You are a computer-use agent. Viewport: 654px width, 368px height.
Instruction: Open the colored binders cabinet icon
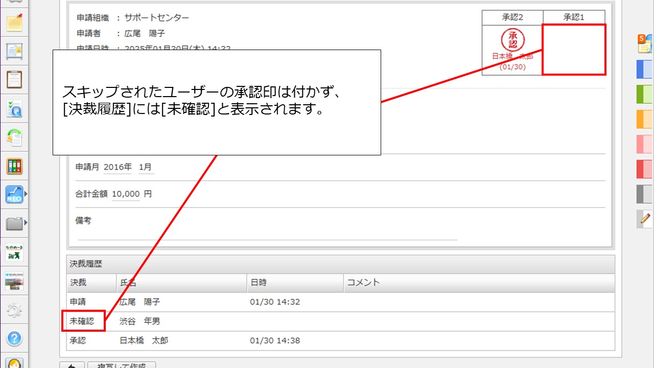[x=14, y=166]
